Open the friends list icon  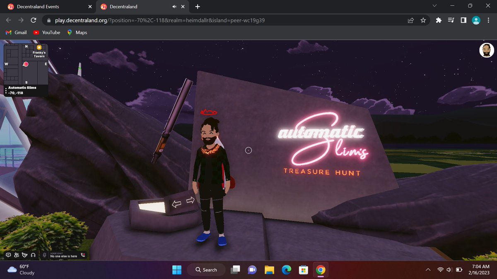[17, 255]
